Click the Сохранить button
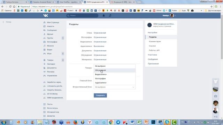This screenshot has height=125, width=223. coord(100,95)
